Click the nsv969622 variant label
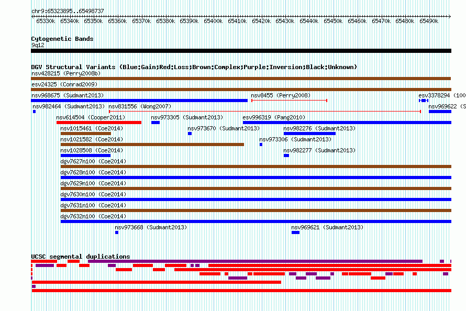Screen dimensions: 466x311 [447, 106]
